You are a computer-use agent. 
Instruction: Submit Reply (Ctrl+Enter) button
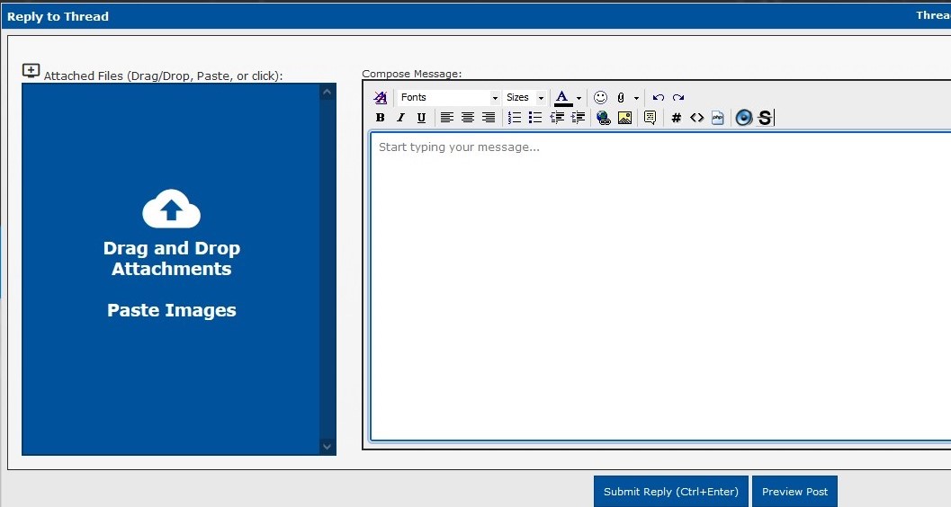coord(671,491)
